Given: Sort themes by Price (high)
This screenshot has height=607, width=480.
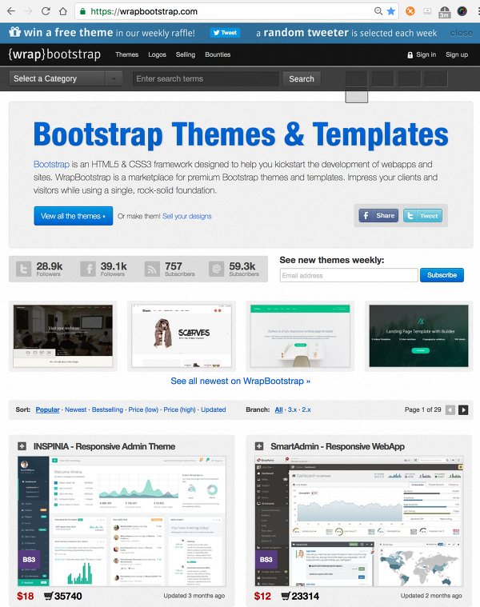Looking at the screenshot, I should [179, 409].
